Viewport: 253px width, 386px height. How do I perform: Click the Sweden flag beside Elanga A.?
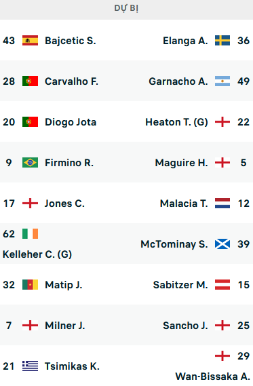[x=222, y=41]
